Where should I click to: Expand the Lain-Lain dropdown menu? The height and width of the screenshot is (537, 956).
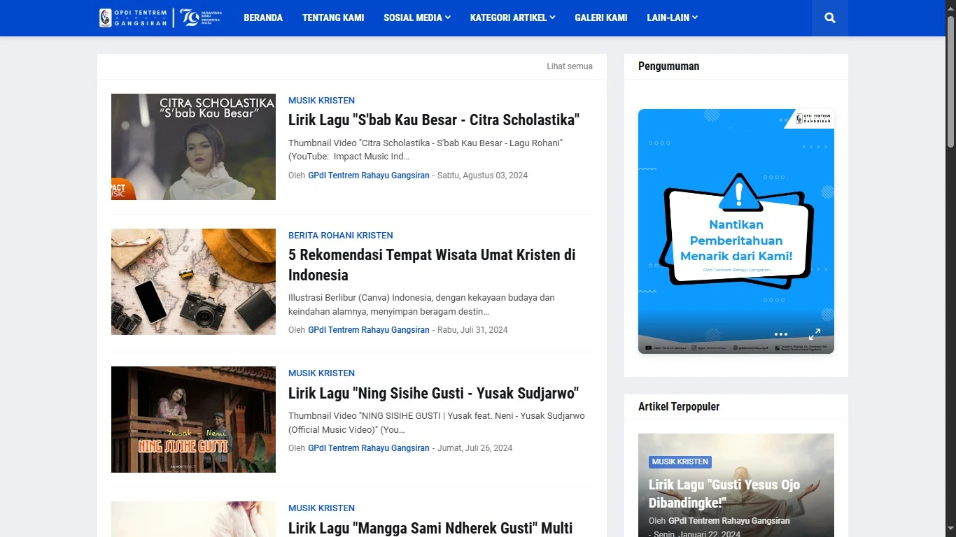[672, 17]
